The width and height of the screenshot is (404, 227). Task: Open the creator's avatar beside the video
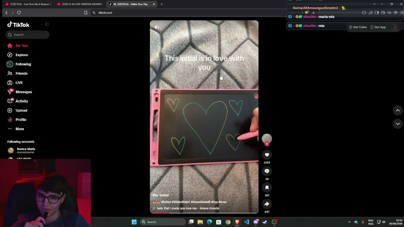(267, 138)
